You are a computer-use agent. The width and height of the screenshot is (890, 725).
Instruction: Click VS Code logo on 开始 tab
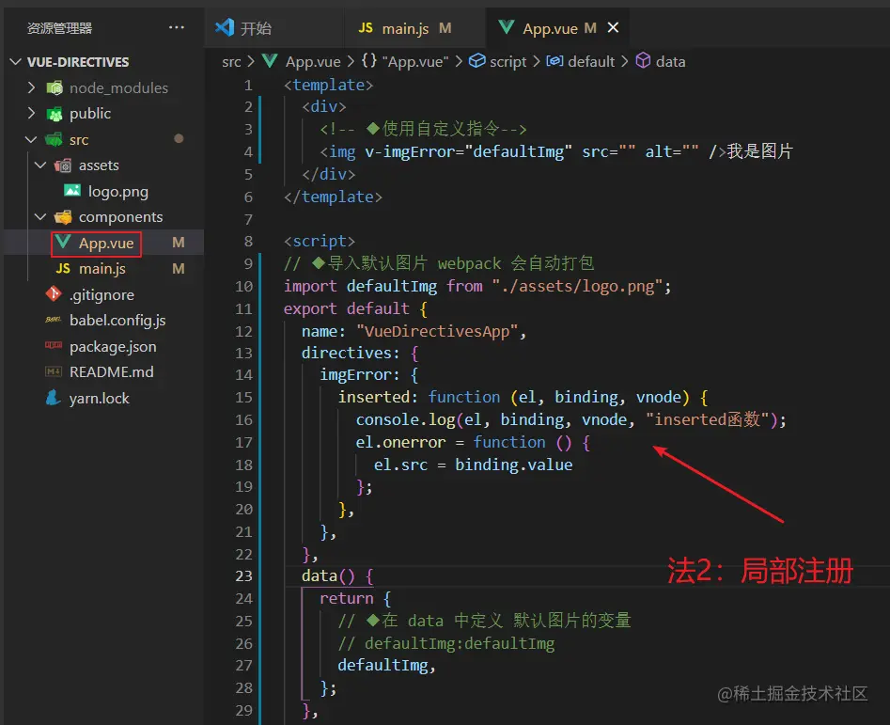point(225,27)
